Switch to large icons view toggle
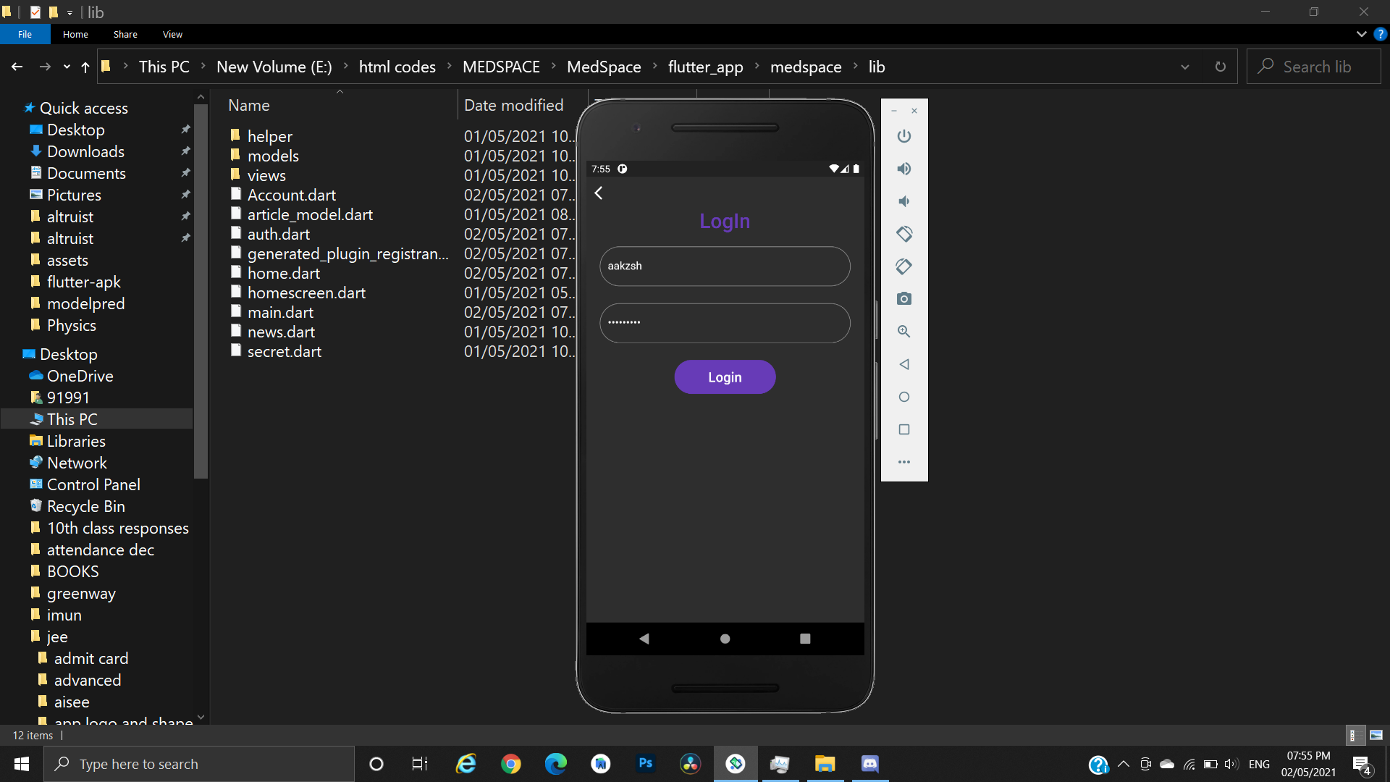Viewport: 1390px width, 782px height. (x=1376, y=735)
